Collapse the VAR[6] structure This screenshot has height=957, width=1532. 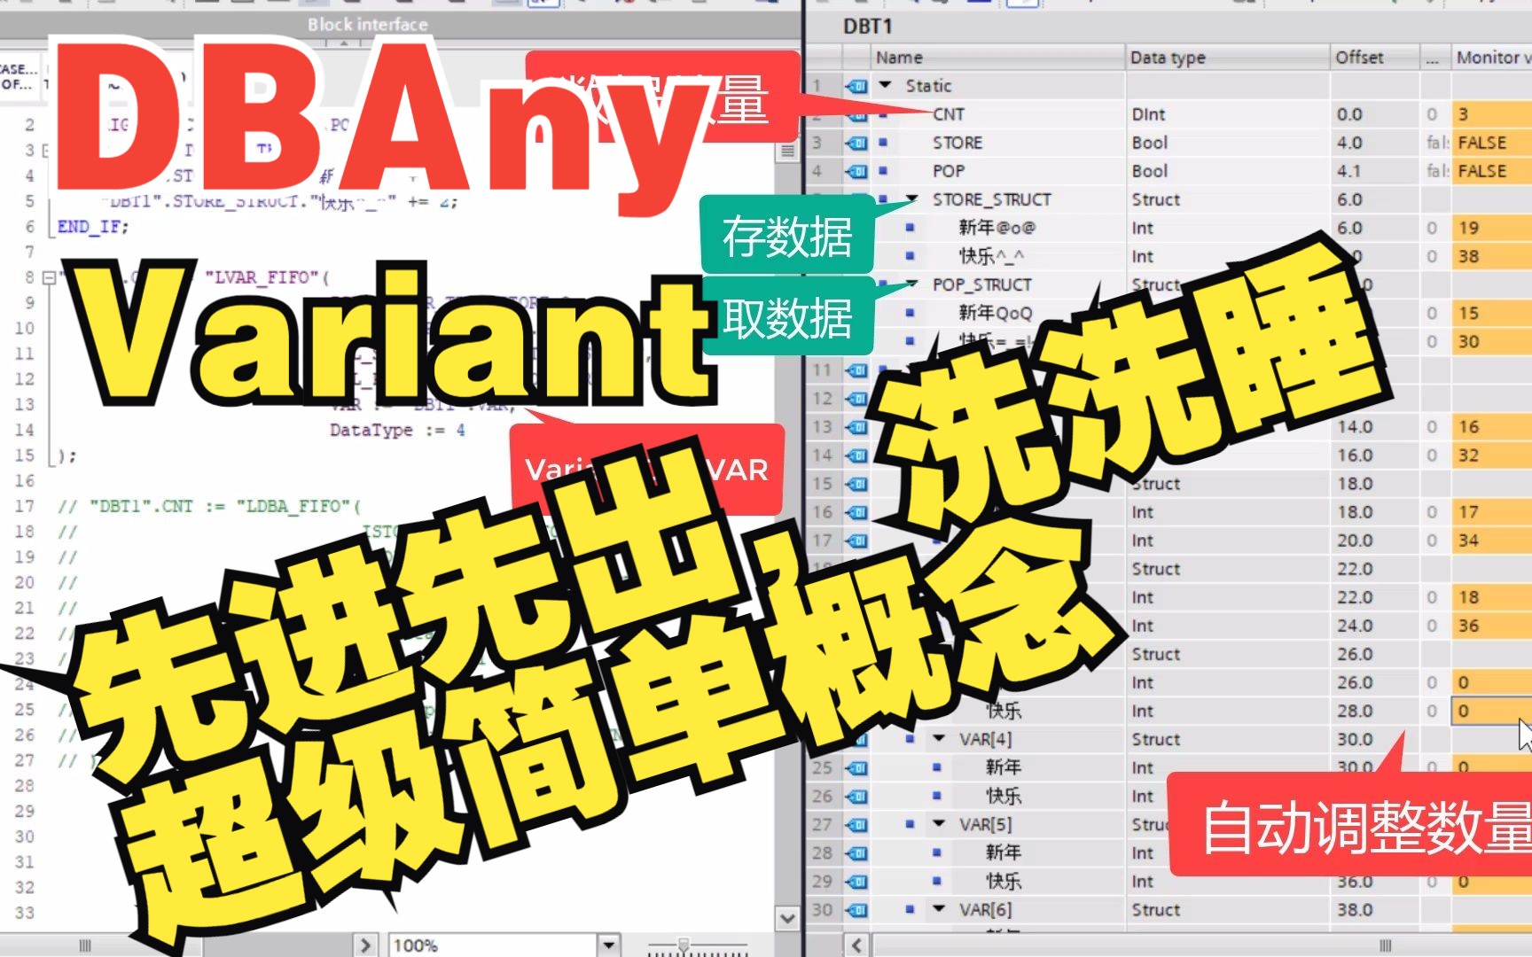point(939,908)
